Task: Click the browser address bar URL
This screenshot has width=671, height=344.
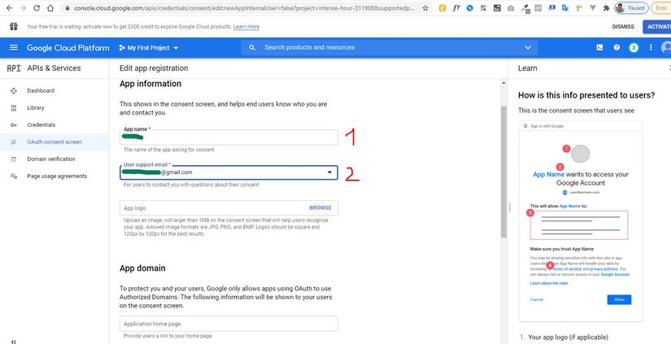Action: click(x=245, y=8)
